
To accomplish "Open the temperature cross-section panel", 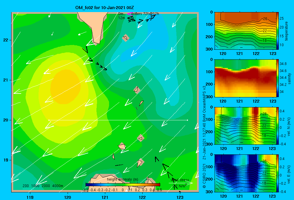I will [x=245, y=31].
